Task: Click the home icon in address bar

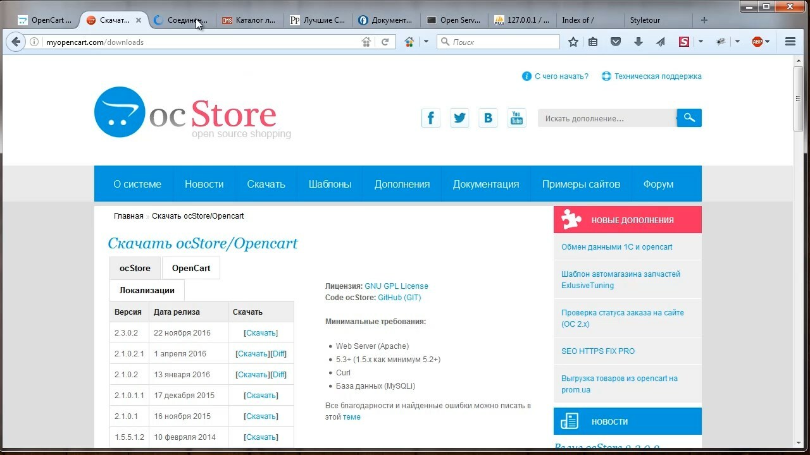Action: click(x=366, y=42)
